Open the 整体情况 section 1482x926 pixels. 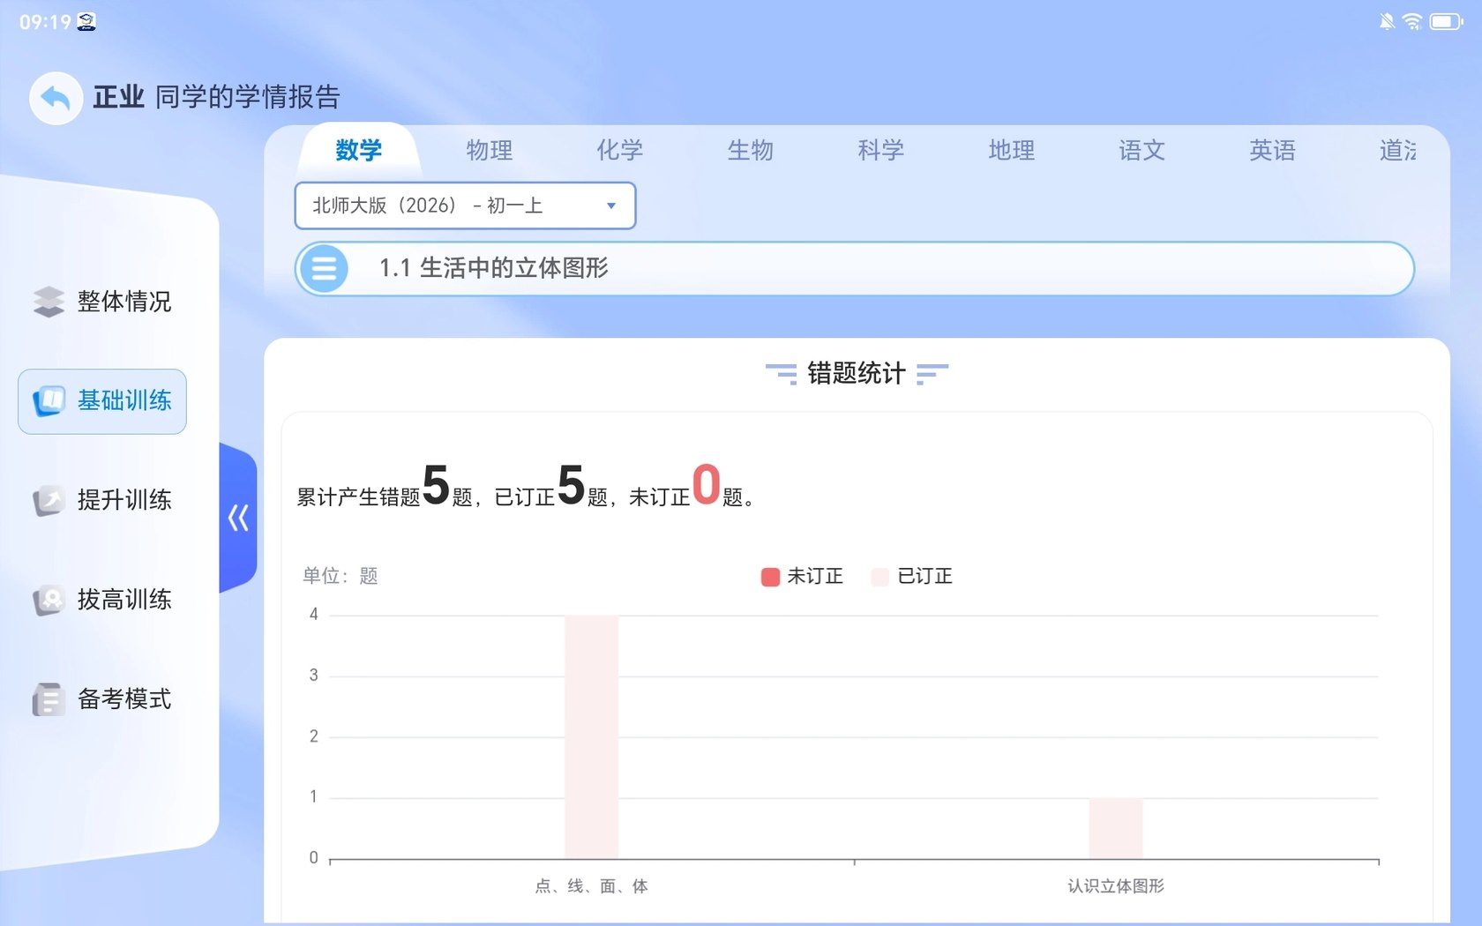coord(102,302)
